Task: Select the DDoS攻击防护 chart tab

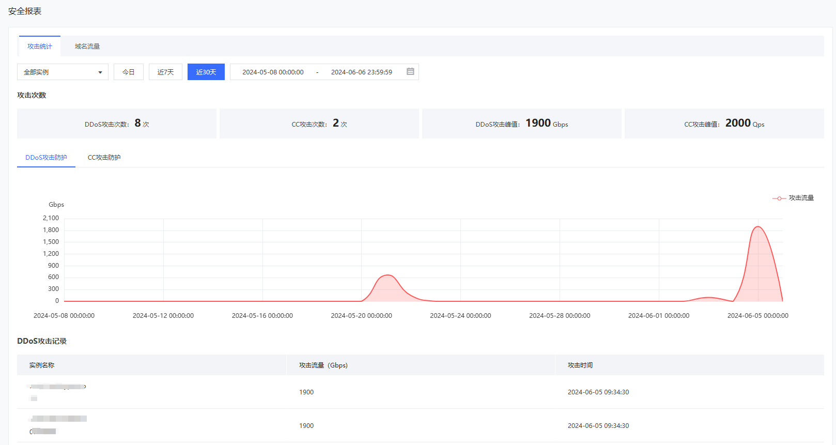Action: point(46,158)
